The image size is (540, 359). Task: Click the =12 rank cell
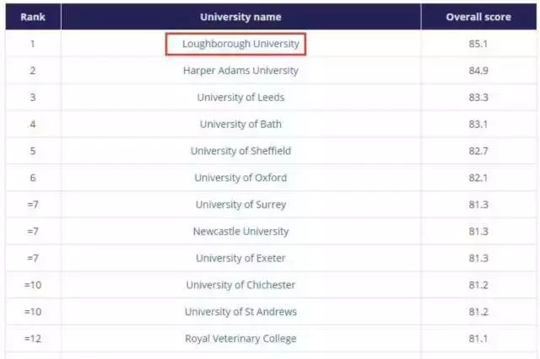[x=33, y=340]
